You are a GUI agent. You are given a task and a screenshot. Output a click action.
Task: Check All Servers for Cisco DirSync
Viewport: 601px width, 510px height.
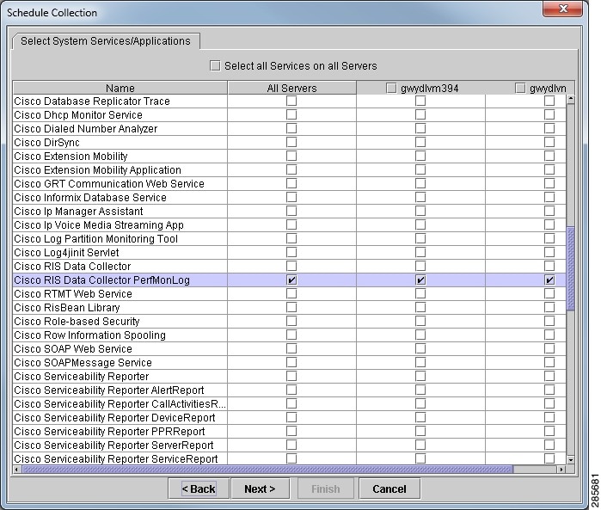pyautogui.click(x=291, y=142)
